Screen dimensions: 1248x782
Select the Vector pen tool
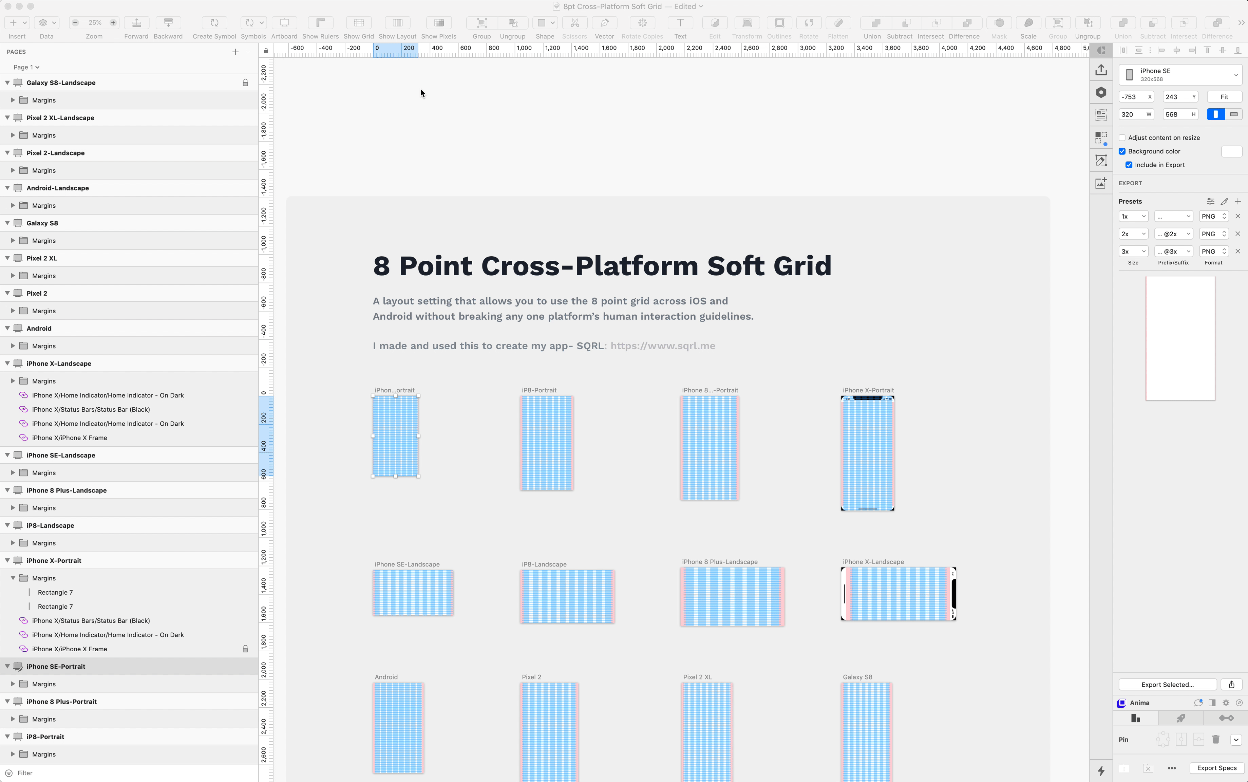click(604, 23)
